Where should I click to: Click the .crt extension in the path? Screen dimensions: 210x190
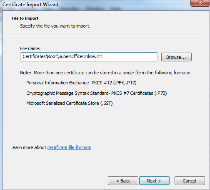click(98, 56)
